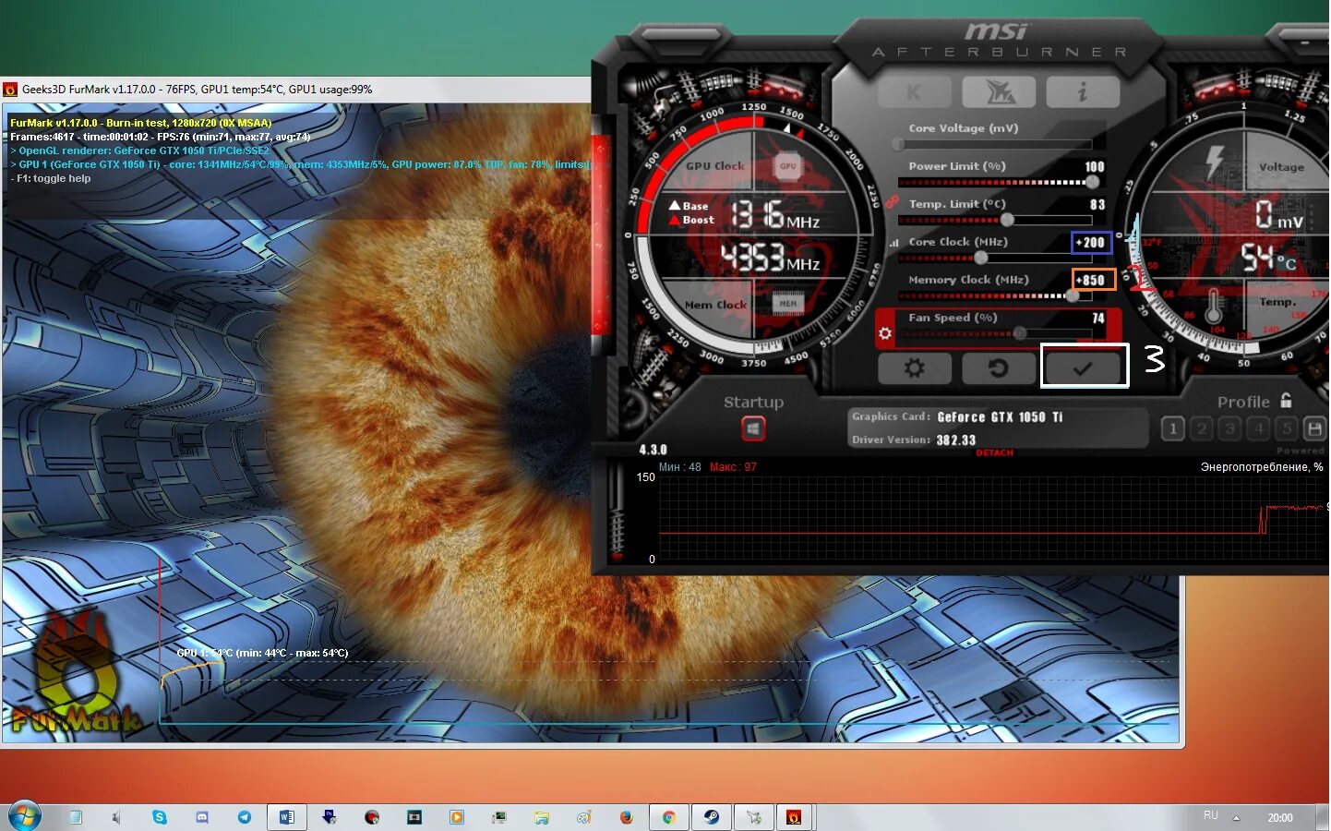Click the taskbar clock showing 20:00

tap(1280, 817)
